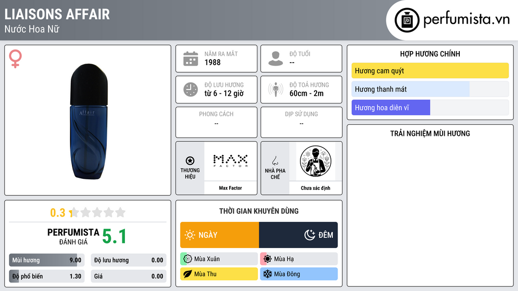Click the moon icon in Đêm section
Viewport: 518px width, 291px height.
coord(310,235)
